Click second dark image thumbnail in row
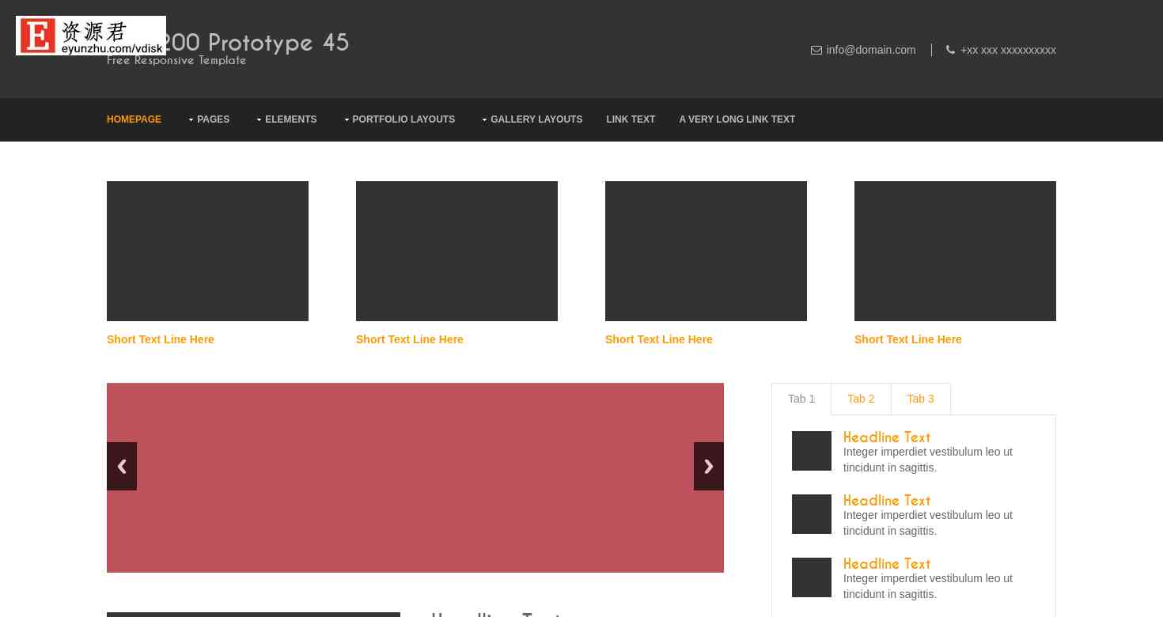Viewport: 1163px width, 617px height. pos(456,251)
